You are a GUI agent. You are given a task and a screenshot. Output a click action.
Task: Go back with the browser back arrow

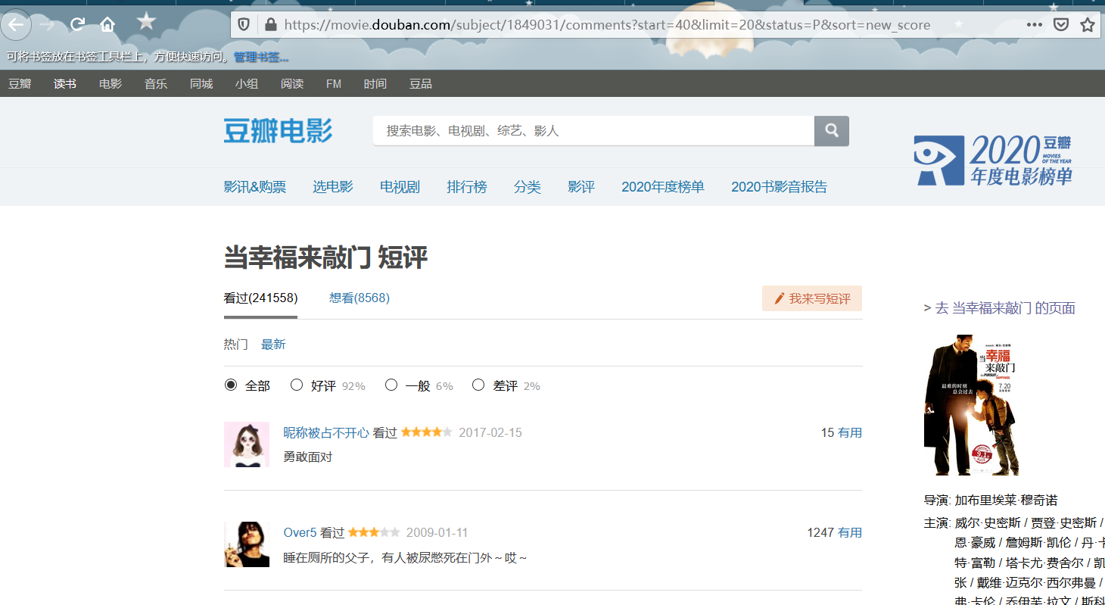point(15,24)
